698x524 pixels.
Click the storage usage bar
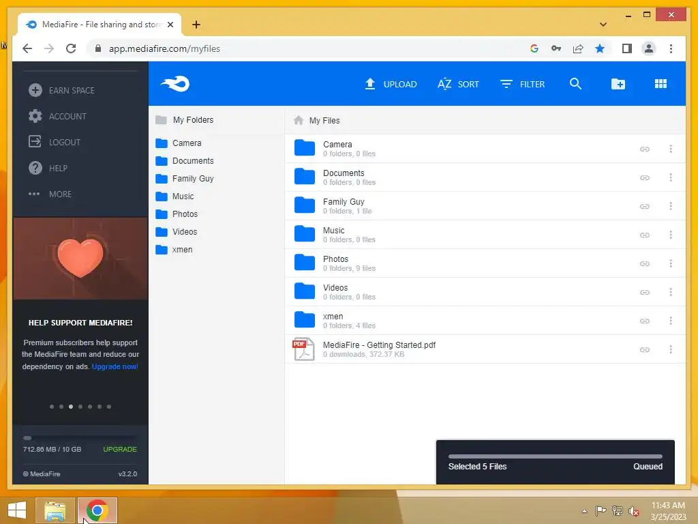click(80, 438)
